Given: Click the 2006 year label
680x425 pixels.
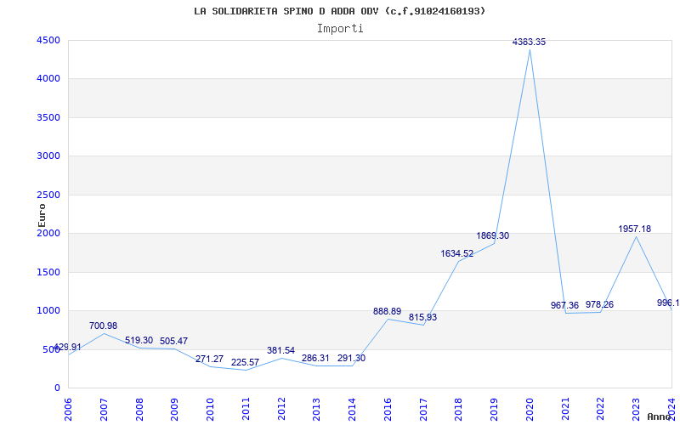Looking at the screenshot, I should (x=69, y=410).
